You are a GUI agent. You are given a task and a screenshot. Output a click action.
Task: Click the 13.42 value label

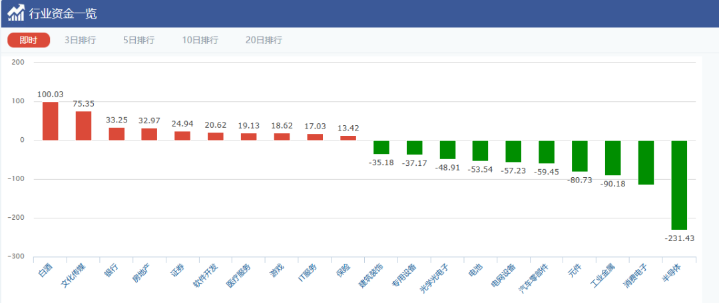click(348, 128)
